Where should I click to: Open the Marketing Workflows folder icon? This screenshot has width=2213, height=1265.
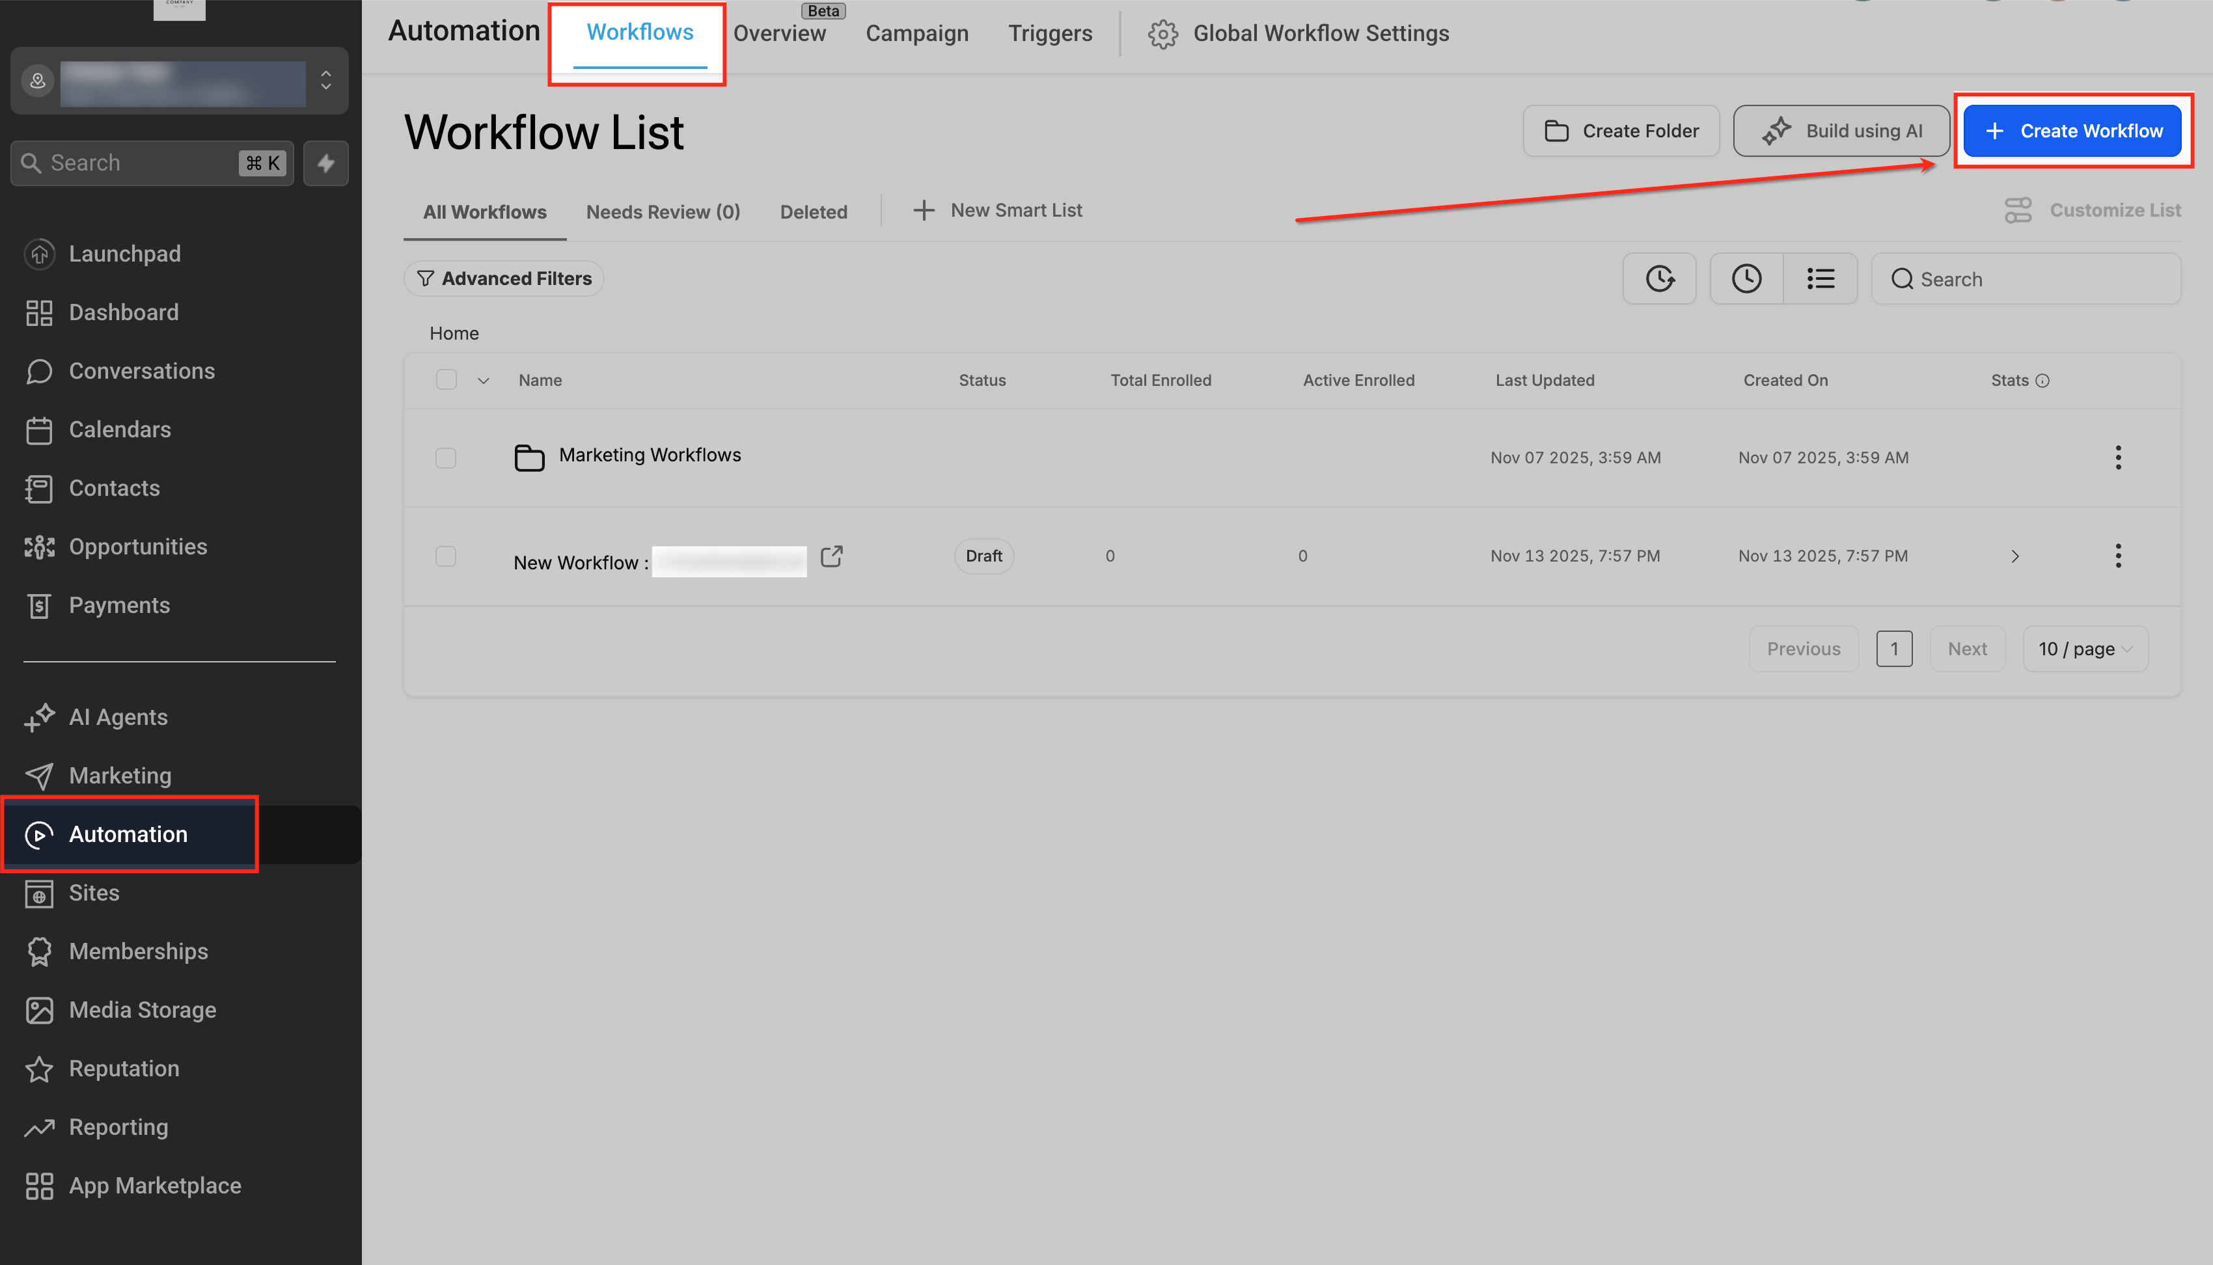coord(529,457)
